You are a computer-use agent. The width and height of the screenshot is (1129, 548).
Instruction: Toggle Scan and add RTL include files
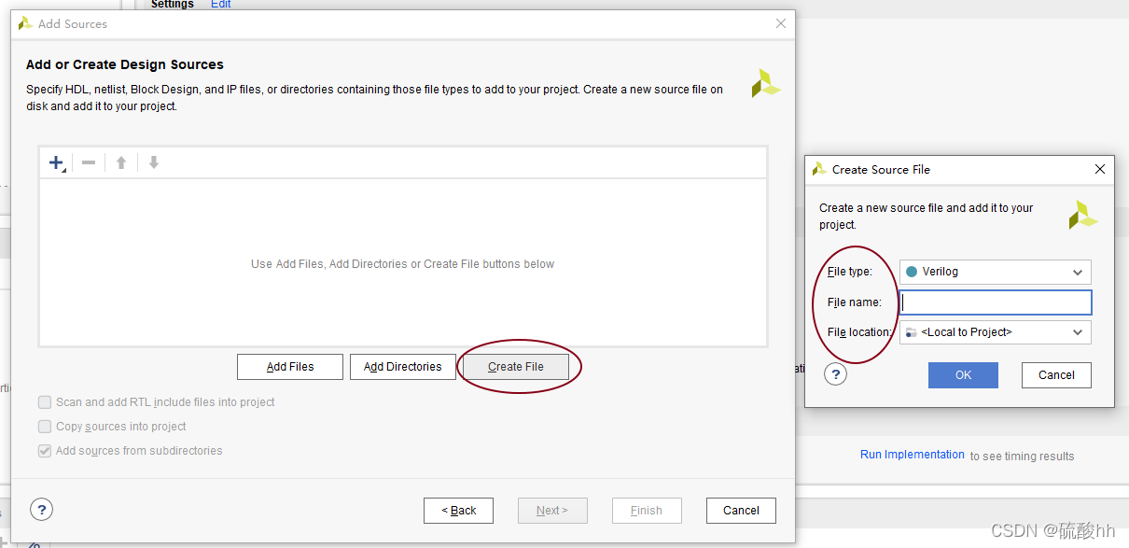(45, 402)
